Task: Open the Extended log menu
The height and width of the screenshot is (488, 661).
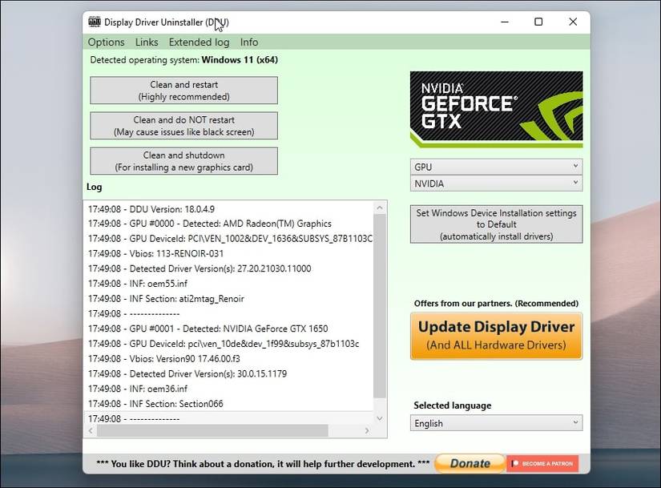Action: (x=199, y=42)
